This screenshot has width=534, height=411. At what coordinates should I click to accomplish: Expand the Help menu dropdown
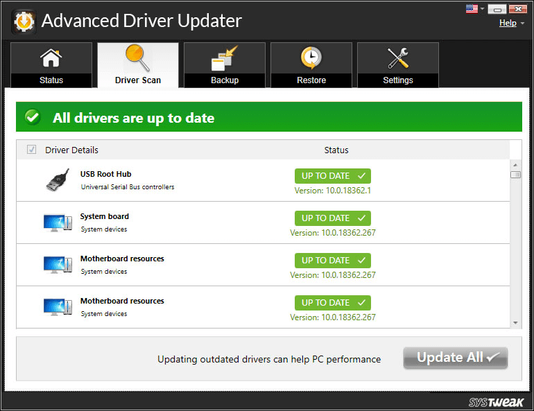tap(510, 23)
